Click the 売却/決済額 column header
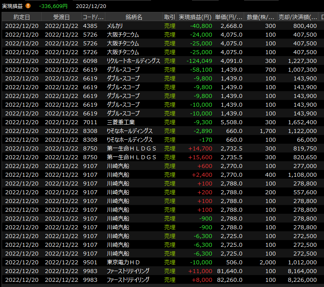The width and height of the screenshot is (324, 287). coord(299,17)
